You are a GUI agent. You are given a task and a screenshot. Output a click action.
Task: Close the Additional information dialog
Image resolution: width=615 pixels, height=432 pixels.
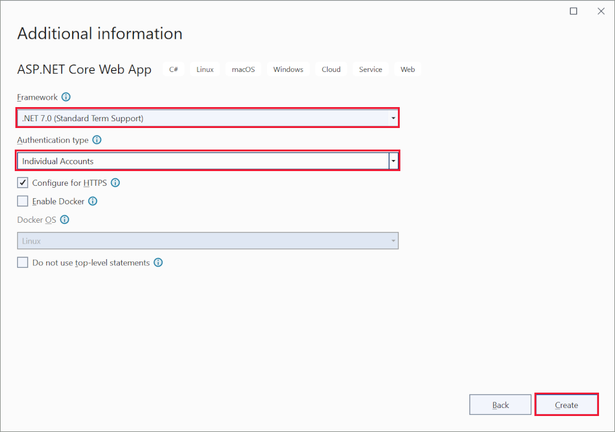pyautogui.click(x=601, y=11)
